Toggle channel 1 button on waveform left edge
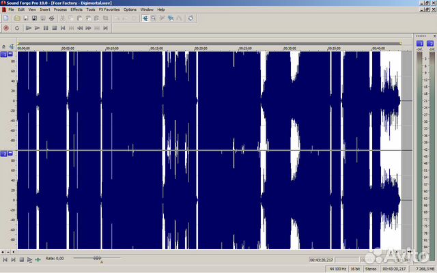 3,54
